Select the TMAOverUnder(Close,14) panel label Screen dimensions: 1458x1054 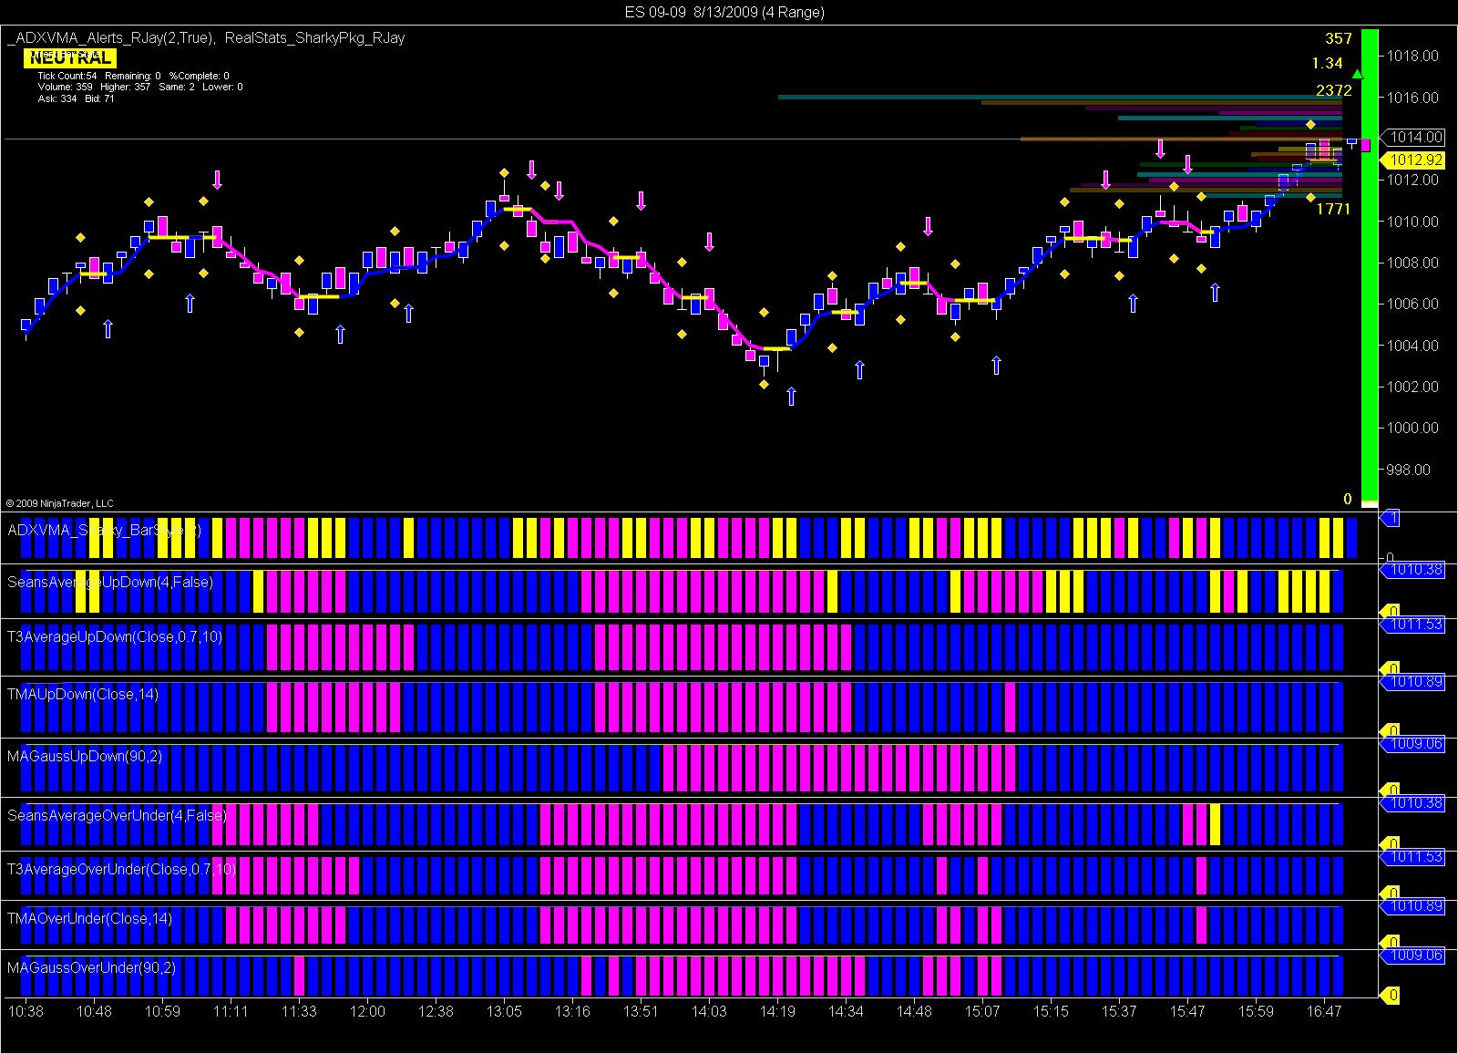coord(89,919)
